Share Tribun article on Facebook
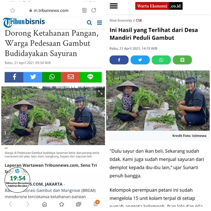The height and width of the screenshot is (211, 211). pyautogui.click(x=14, y=77)
